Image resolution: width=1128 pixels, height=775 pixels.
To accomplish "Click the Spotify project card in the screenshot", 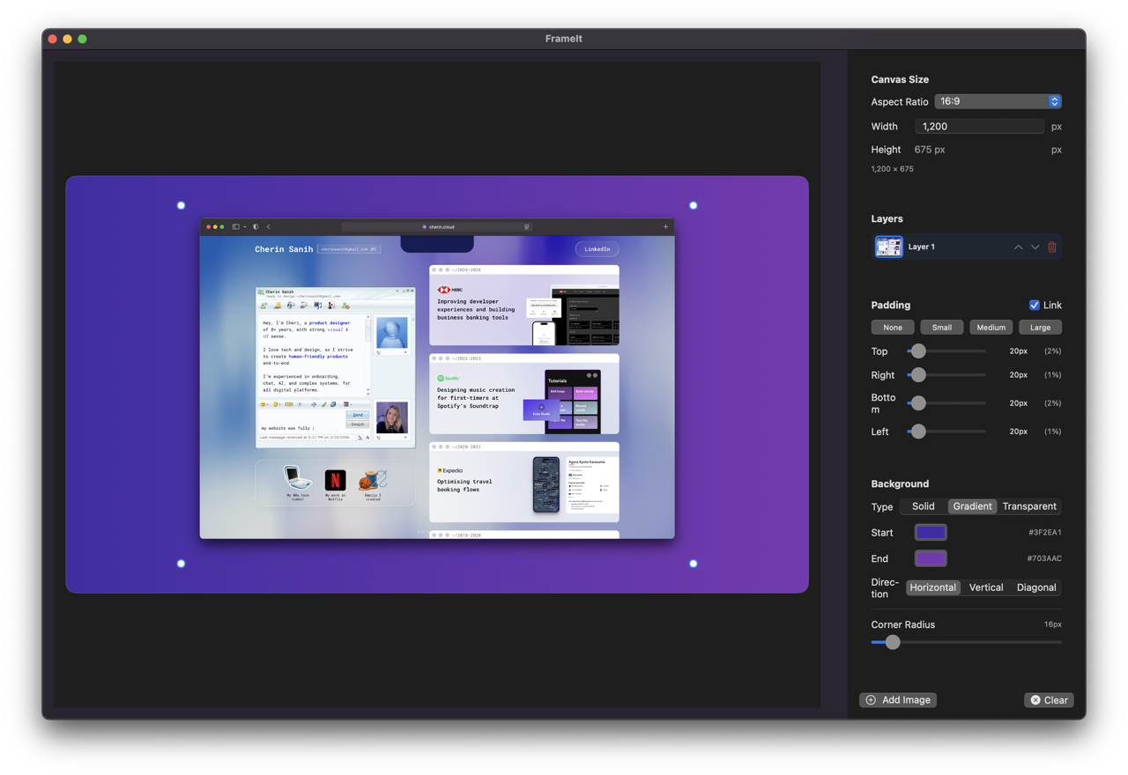I will [x=524, y=394].
